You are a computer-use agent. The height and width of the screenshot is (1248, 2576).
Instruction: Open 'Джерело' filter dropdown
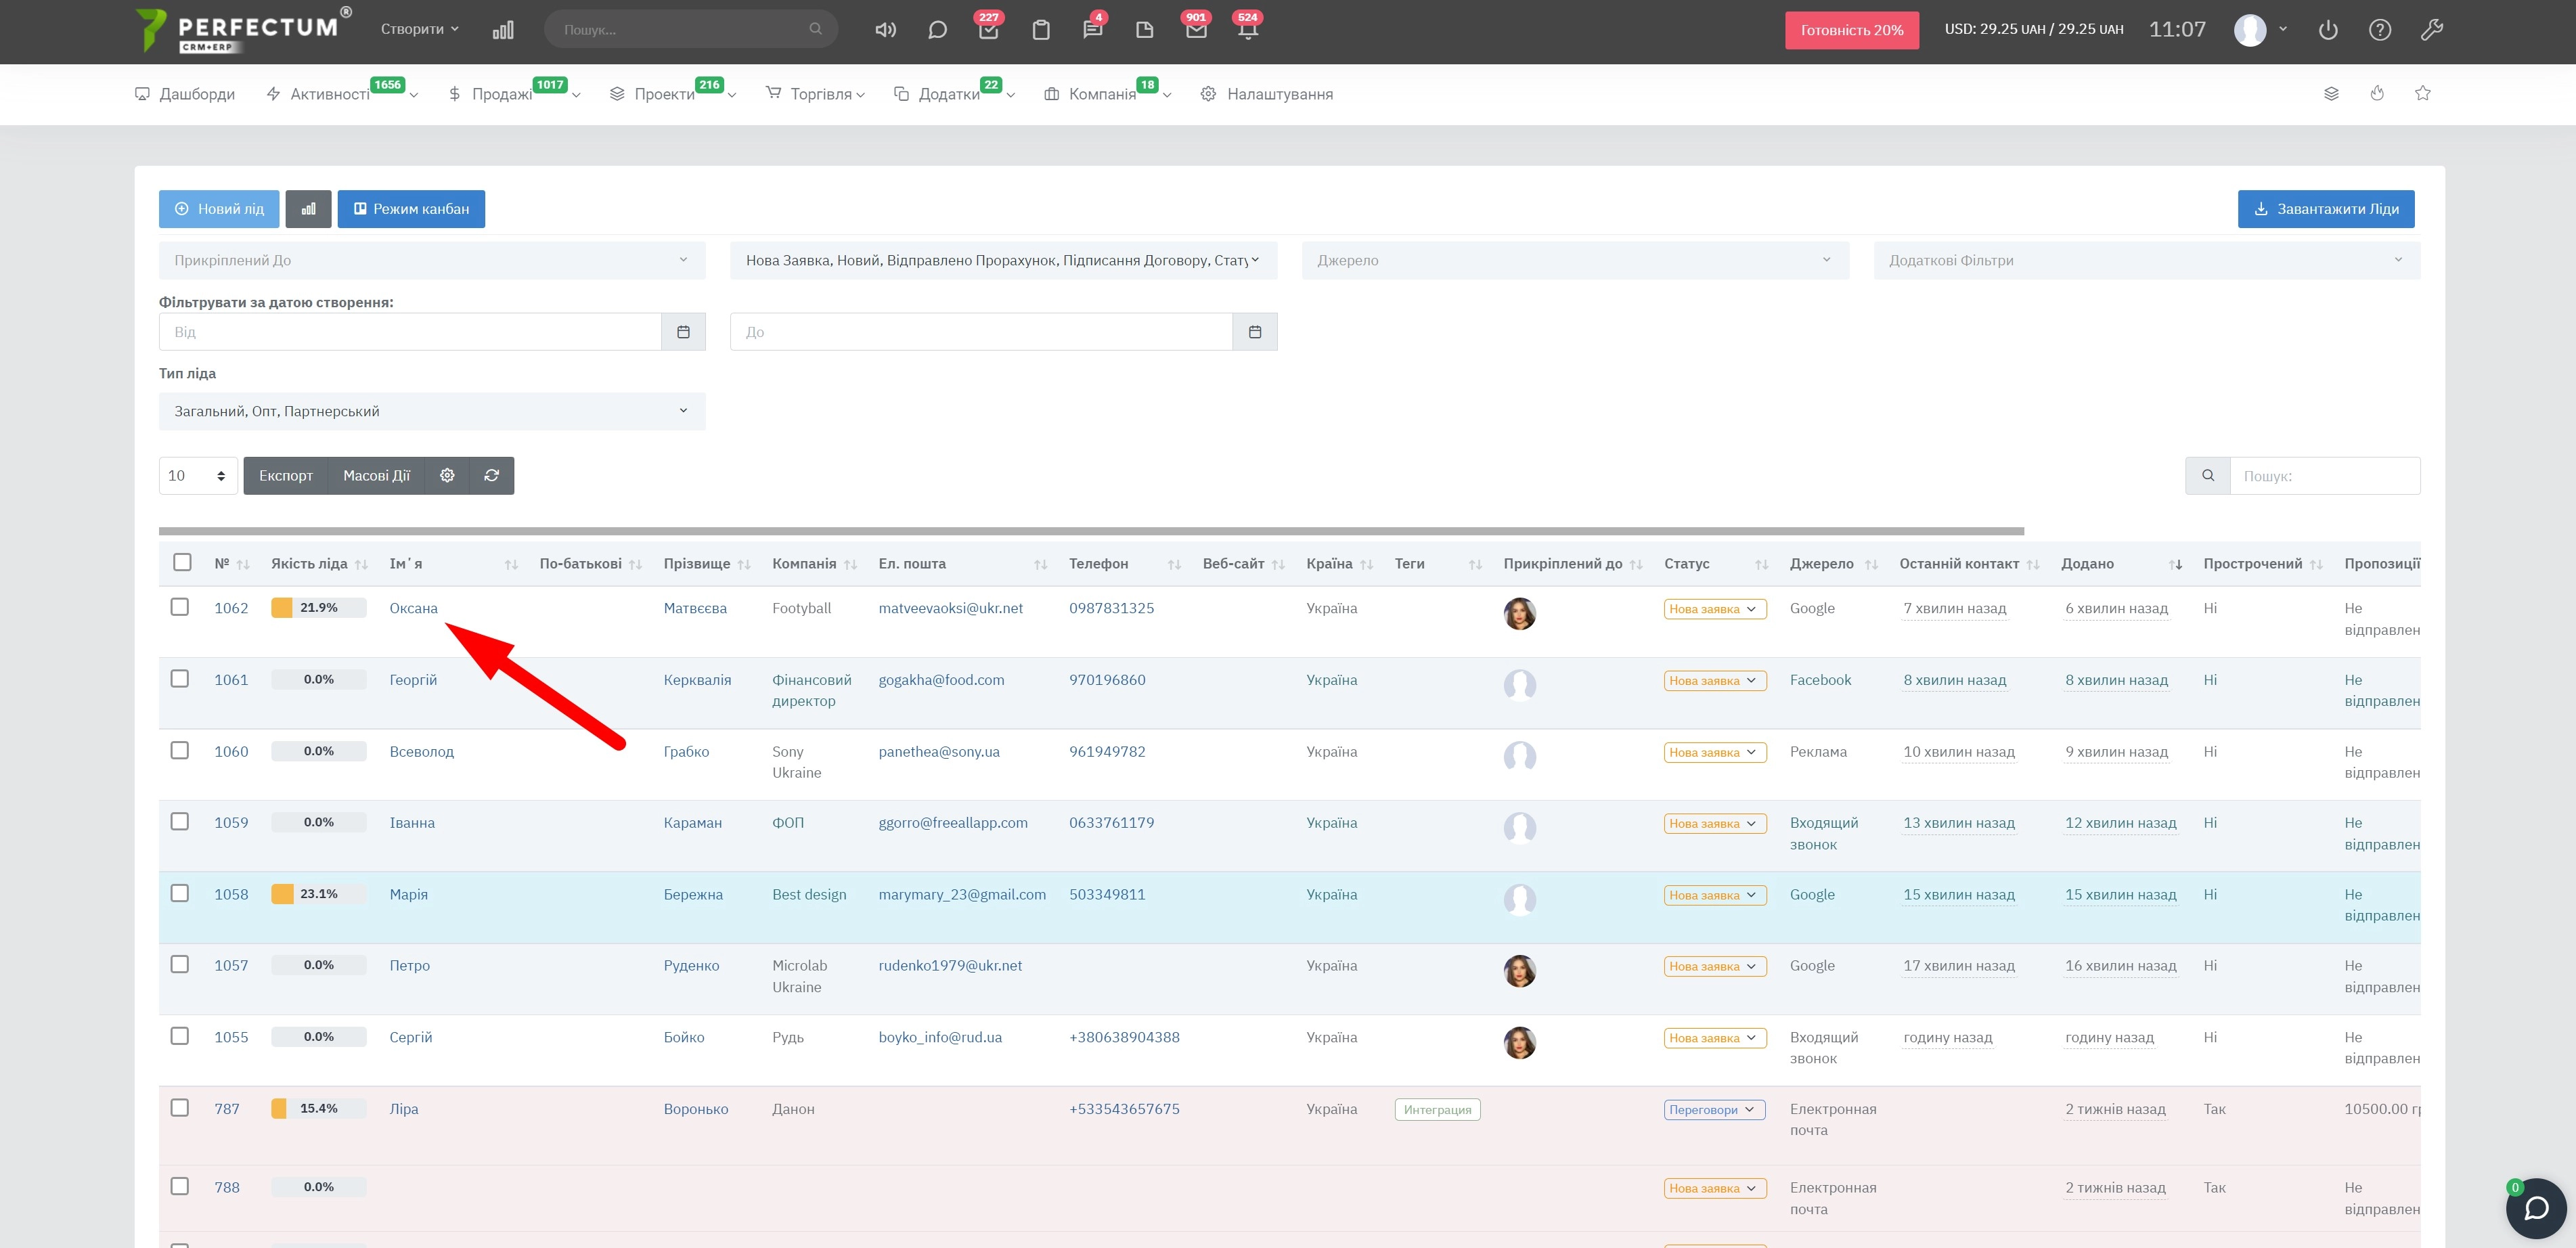tap(1575, 260)
